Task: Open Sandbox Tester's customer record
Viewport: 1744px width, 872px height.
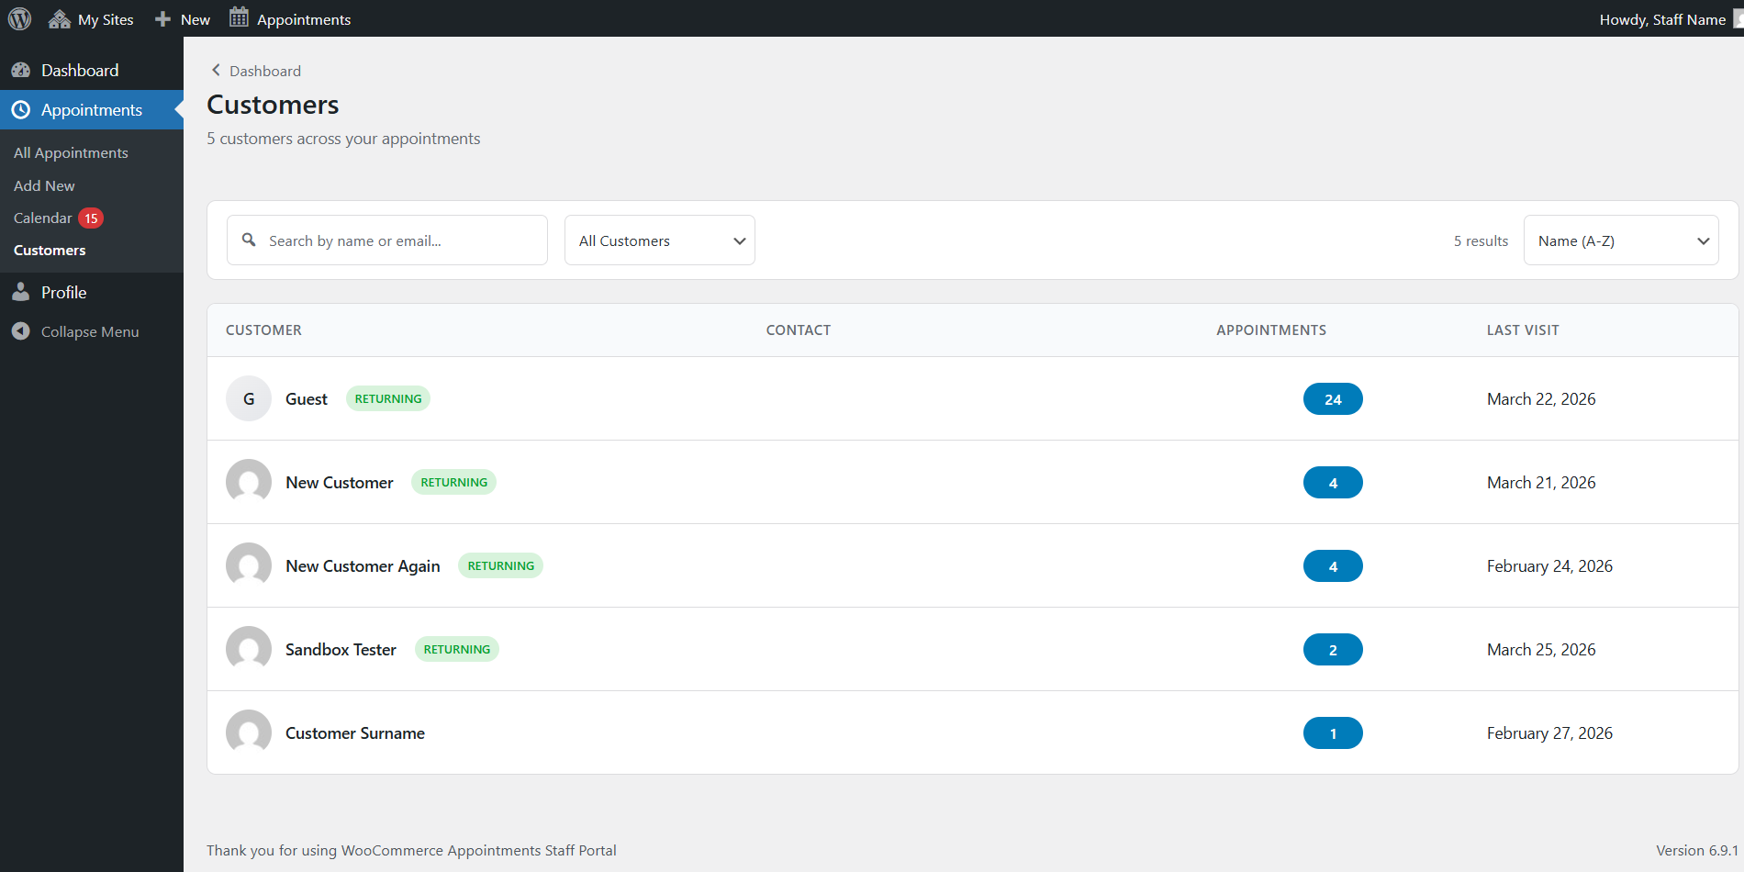Action: coord(341,649)
